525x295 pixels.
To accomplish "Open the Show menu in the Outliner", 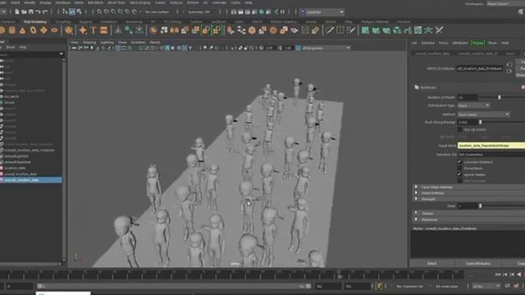I will 11,48.
